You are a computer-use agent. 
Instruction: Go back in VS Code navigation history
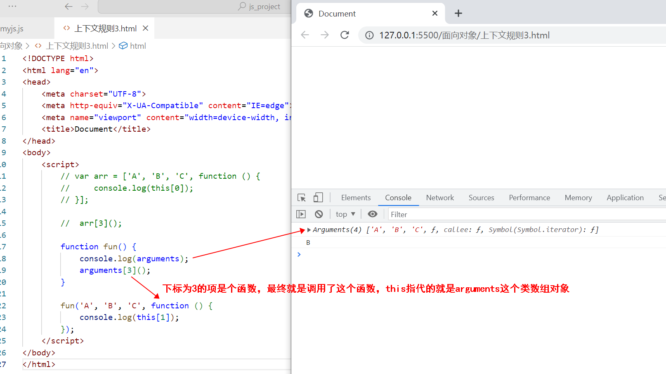point(69,7)
